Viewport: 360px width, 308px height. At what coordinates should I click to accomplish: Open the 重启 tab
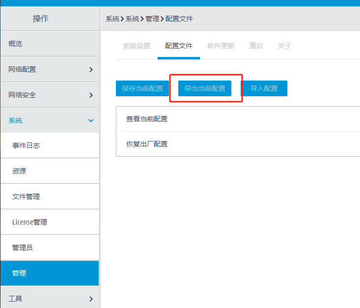point(256,46)
